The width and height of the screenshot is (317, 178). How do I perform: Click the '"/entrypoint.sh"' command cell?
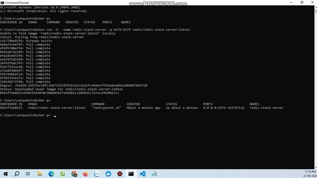coord(106,108)
